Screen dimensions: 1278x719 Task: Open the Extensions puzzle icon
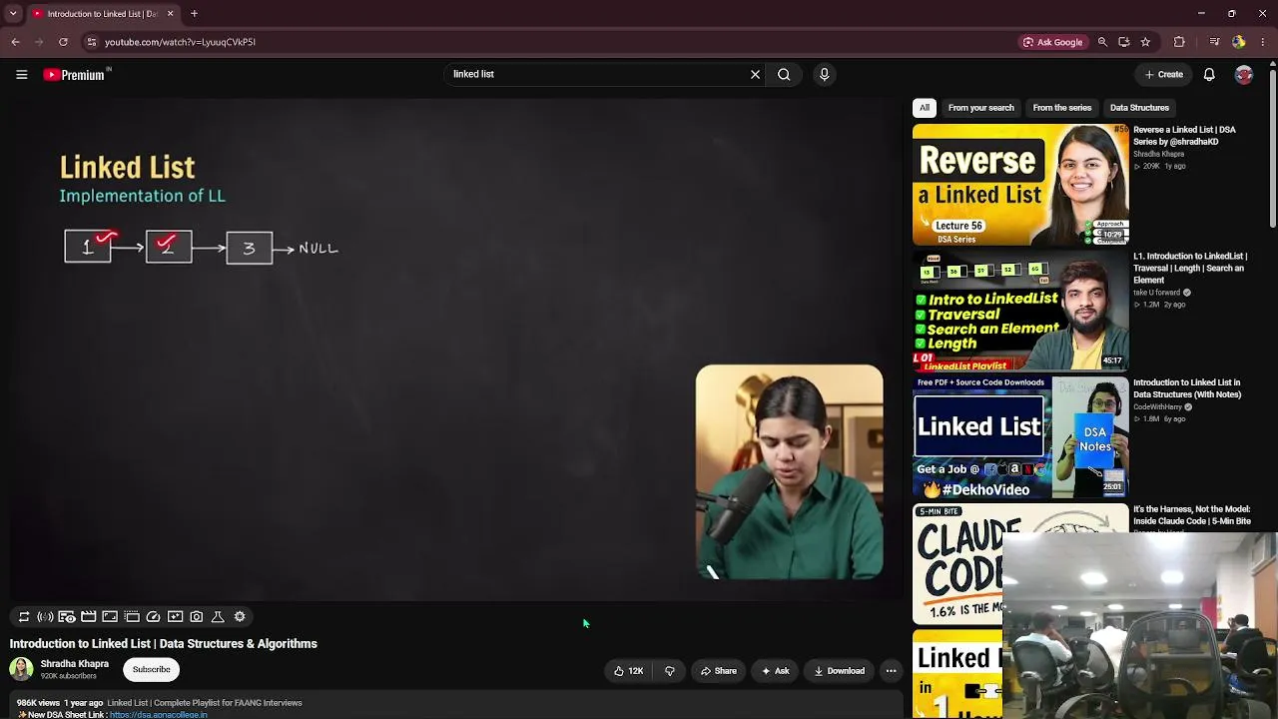[x=1179, y=42]
